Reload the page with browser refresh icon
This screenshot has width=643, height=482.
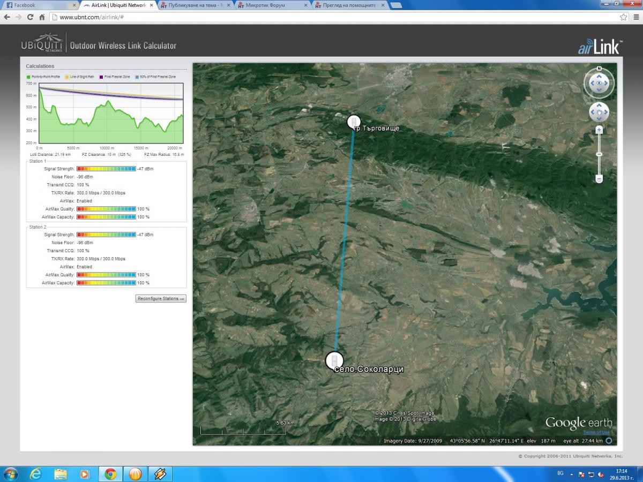coord(30,17)
